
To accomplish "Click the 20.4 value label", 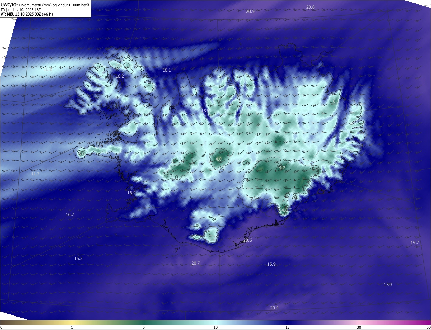I will pos(274,308).
